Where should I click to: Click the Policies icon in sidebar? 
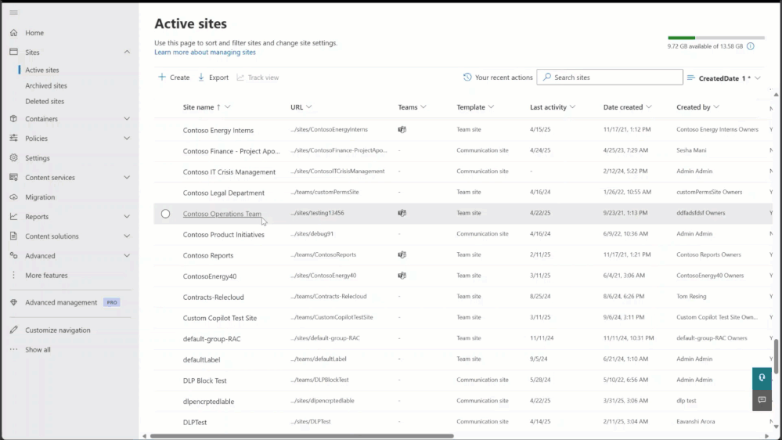tap(13, 139)
